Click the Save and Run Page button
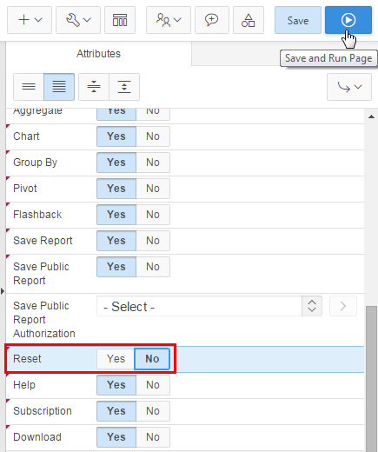378x452 pixels. coord(348,20)
